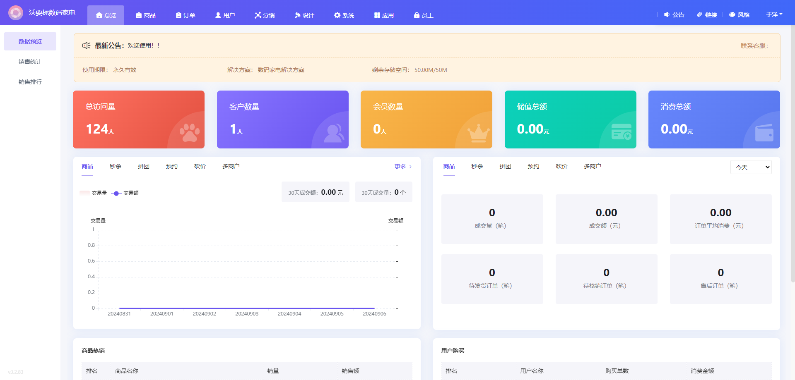Switch to 拼团 tab in today stats panel
The width and height of the screenshot is (795, 380).
pos(505,166)
